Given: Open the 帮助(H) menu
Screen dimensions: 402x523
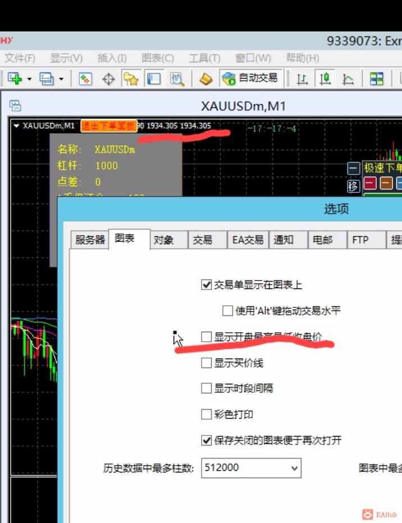Looking at the screenshot, I should pyautogui.click(x=303, y=58).
